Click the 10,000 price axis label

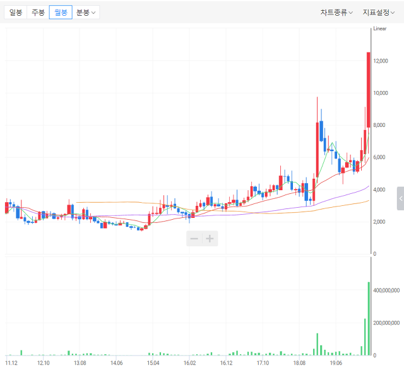[381, 93]
